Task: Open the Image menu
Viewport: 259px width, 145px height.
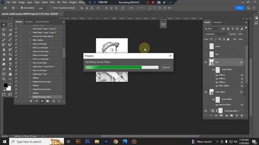Action: pyautogui.click(x=21, y=2)
